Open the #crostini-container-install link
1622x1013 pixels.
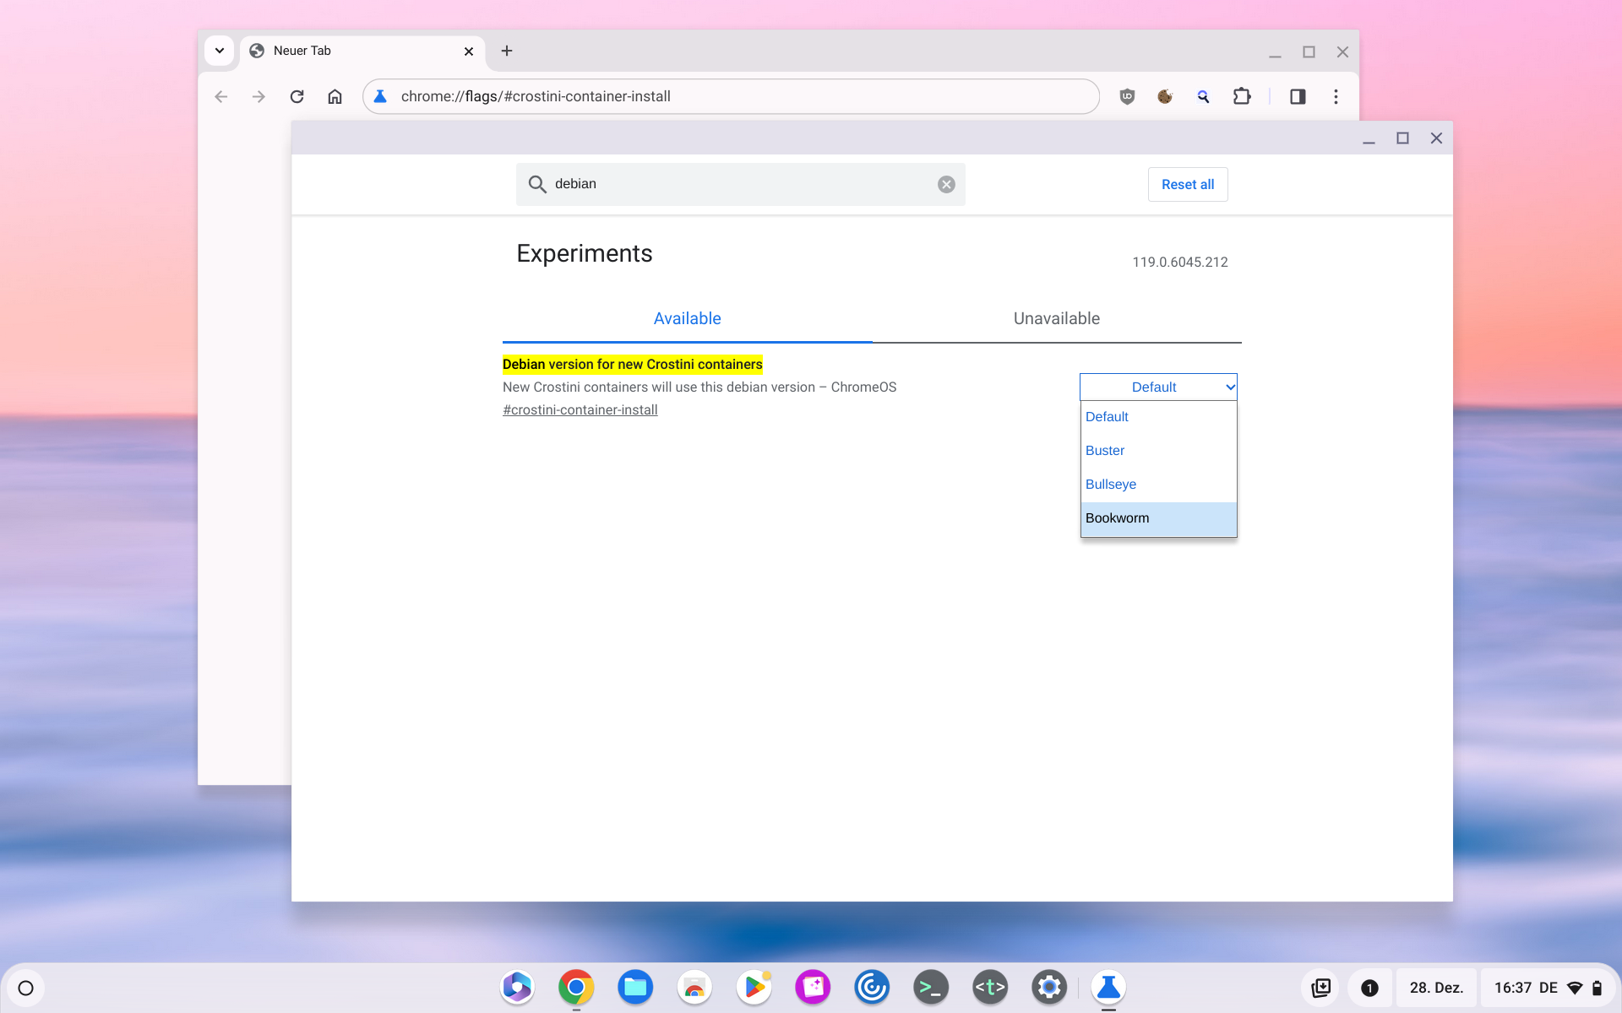tap(580, 409)
